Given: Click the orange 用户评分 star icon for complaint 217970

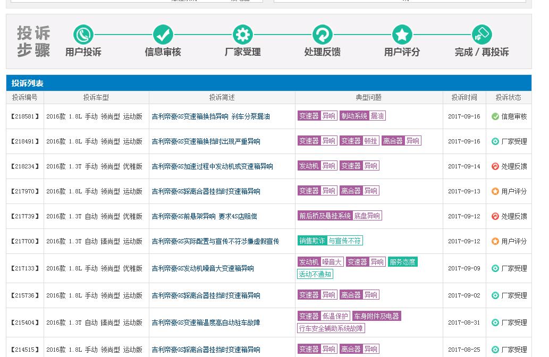Looking at the screenshot, I should (494, 191).
